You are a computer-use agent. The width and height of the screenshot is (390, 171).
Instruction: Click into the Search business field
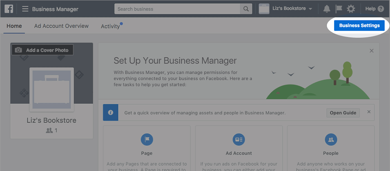click(x=177, y=9)
